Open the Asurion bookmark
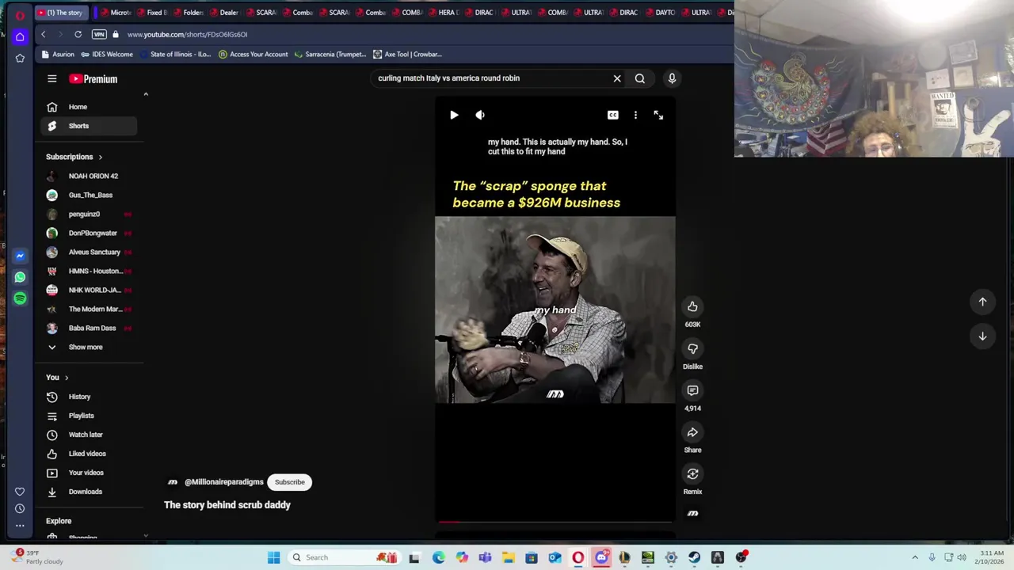Viewport: 1014px width, 570px height. click(58, 54)
